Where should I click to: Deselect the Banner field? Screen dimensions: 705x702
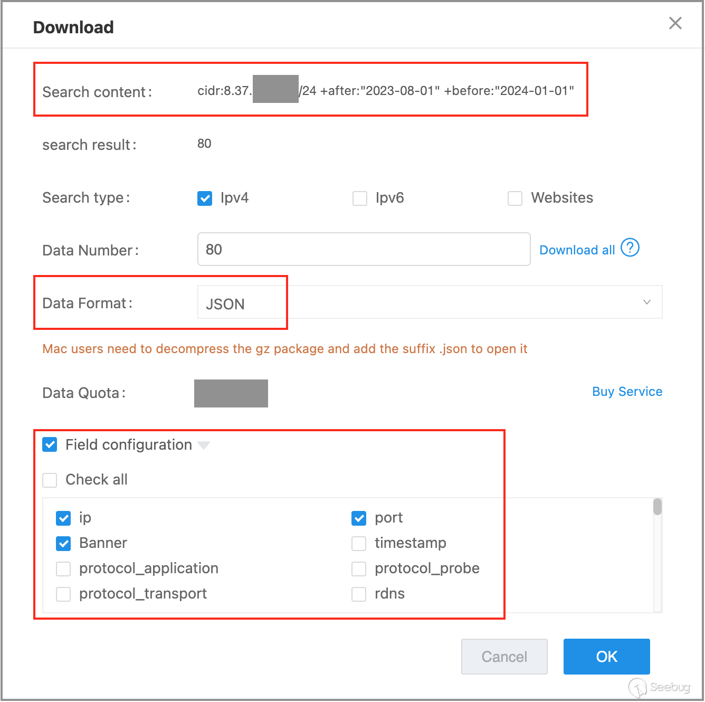[x=63, y=544]
